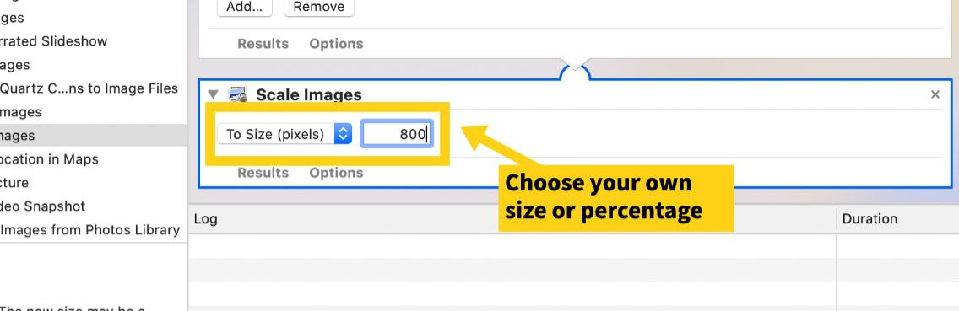Image resolution: width=959 pixels, height=311 pixels.
Task: Collapse the Scale Images disclosure triangle
Action: (x=213, y=94)
